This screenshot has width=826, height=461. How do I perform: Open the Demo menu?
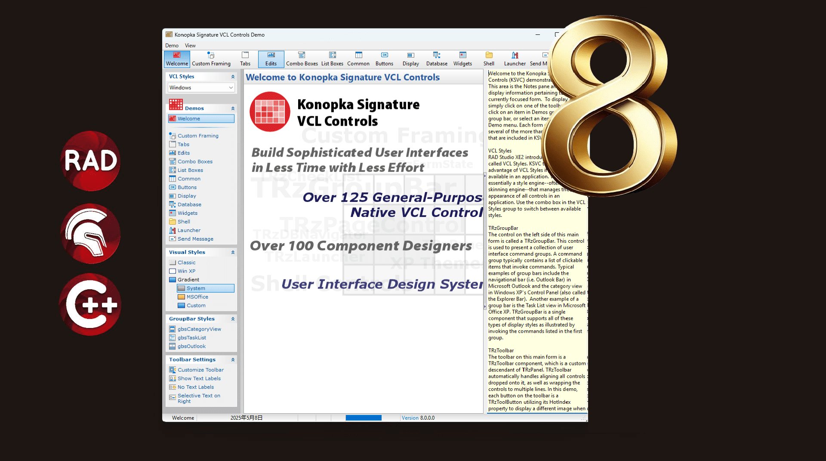tap(172, 46)
